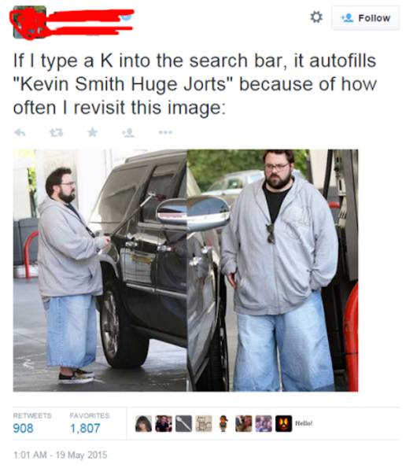Image resolution: width=406 pixels, height=472 pixels.
Task: Retweet using the retweet icon
Action: point(57,132)
